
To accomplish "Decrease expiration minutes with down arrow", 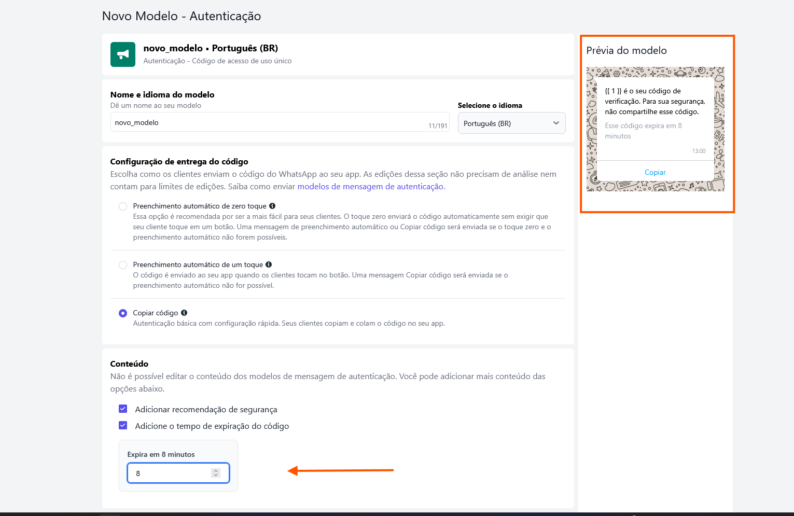I will pos(216,476).
